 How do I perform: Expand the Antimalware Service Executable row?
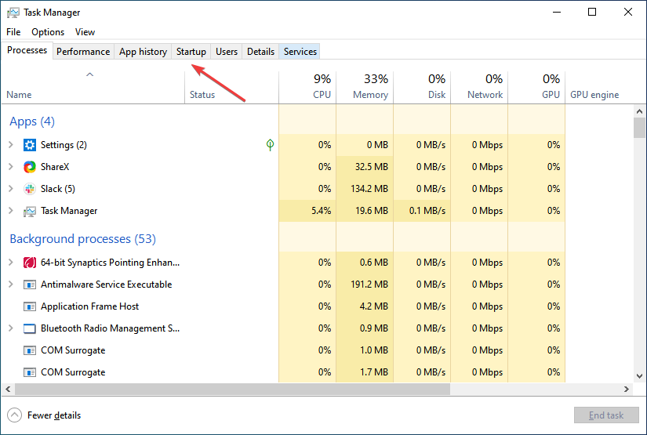tap(11, 284)
